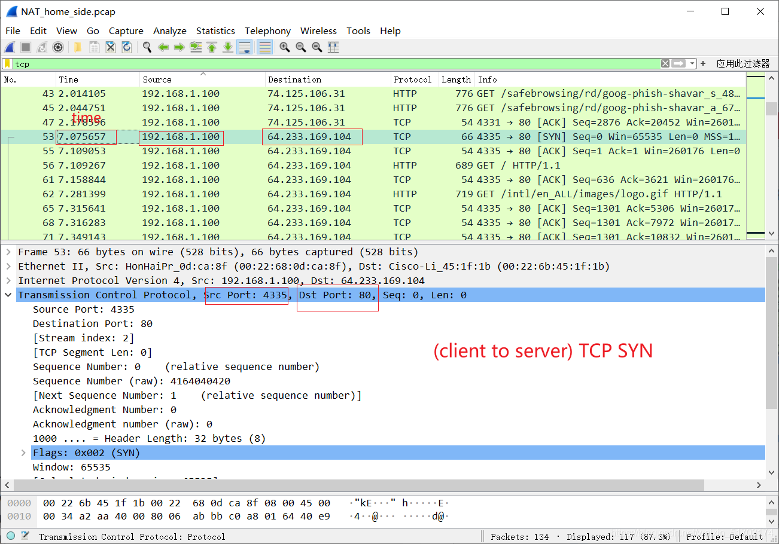This screenshot has height=544, width=779.
Task: Sort by the Destination column header
Action: tap(328, 80)
